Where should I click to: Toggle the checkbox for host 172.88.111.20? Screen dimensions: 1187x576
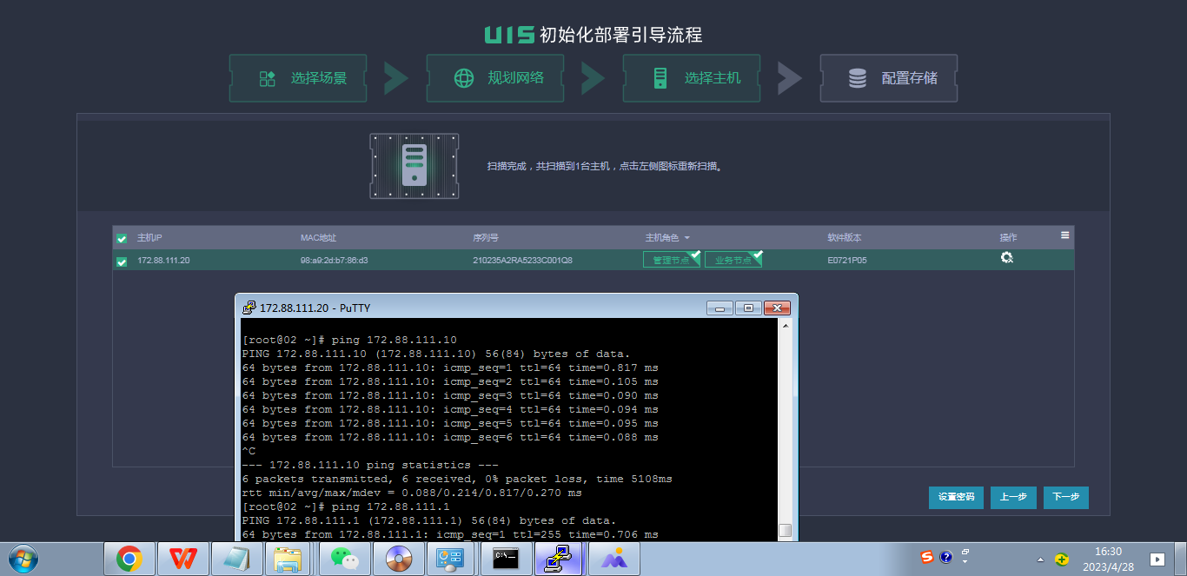pos(122,262)
